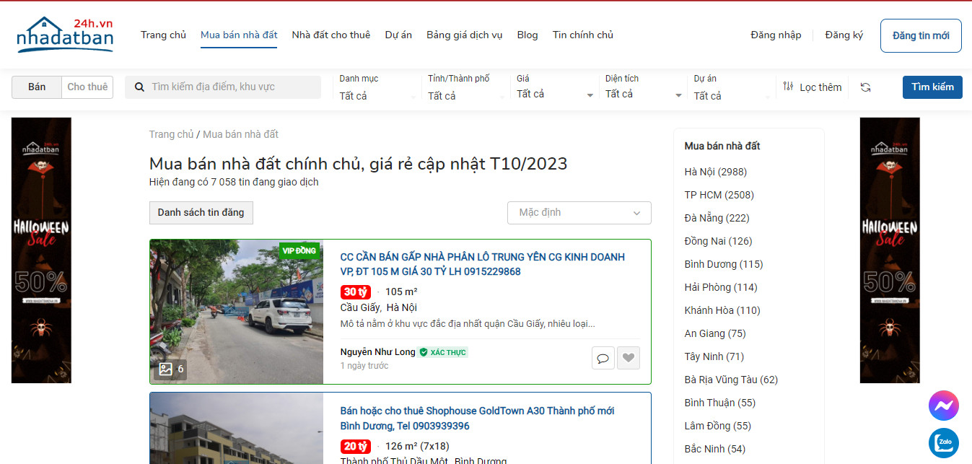Toggle the heart favorite on the first listing
Viewport: 972px width, 464px height.
pos(628,358)
